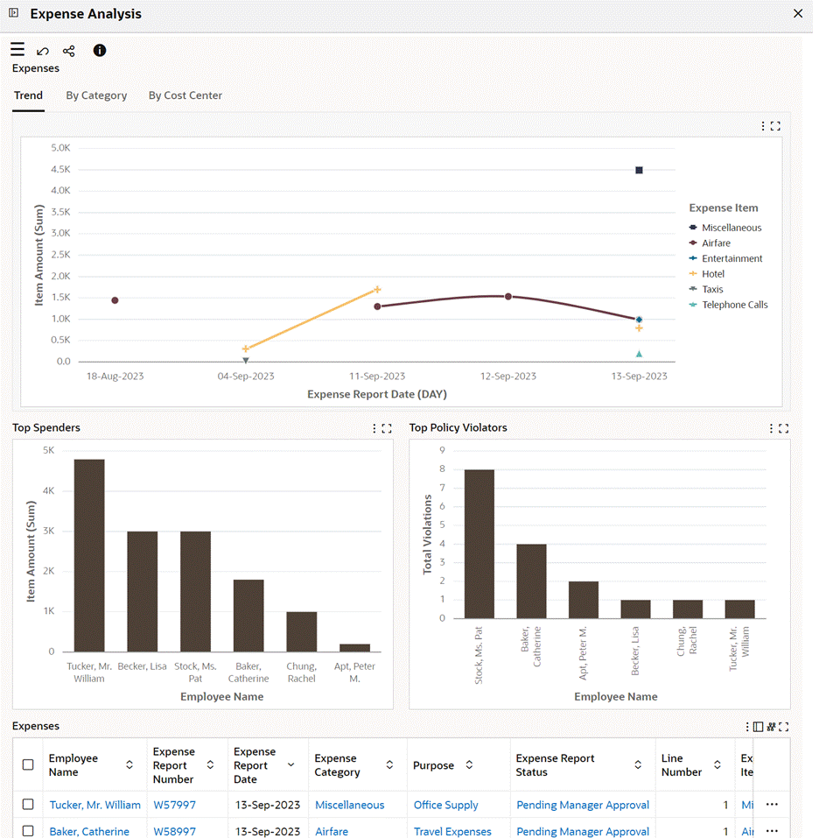
Task: Open the Miscellaneous category link
Action: (x=350, y=805)
